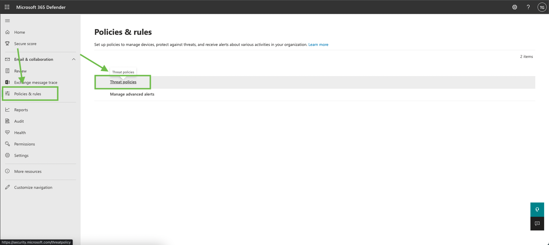549x245 pixels.
Task: Open the Health page
Action: 20,133
